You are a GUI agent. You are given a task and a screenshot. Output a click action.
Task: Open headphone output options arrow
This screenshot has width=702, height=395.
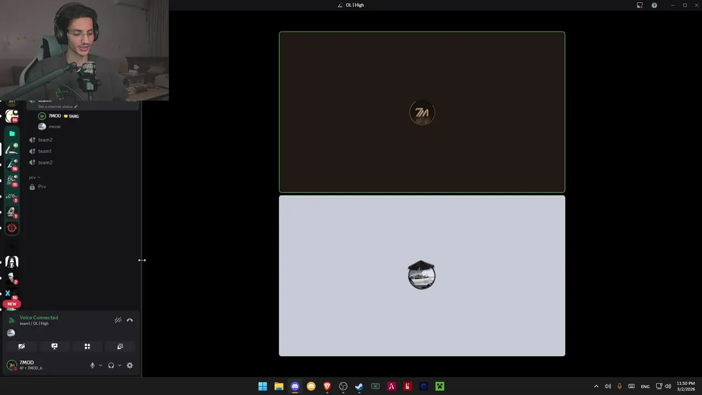coord(119,365)
